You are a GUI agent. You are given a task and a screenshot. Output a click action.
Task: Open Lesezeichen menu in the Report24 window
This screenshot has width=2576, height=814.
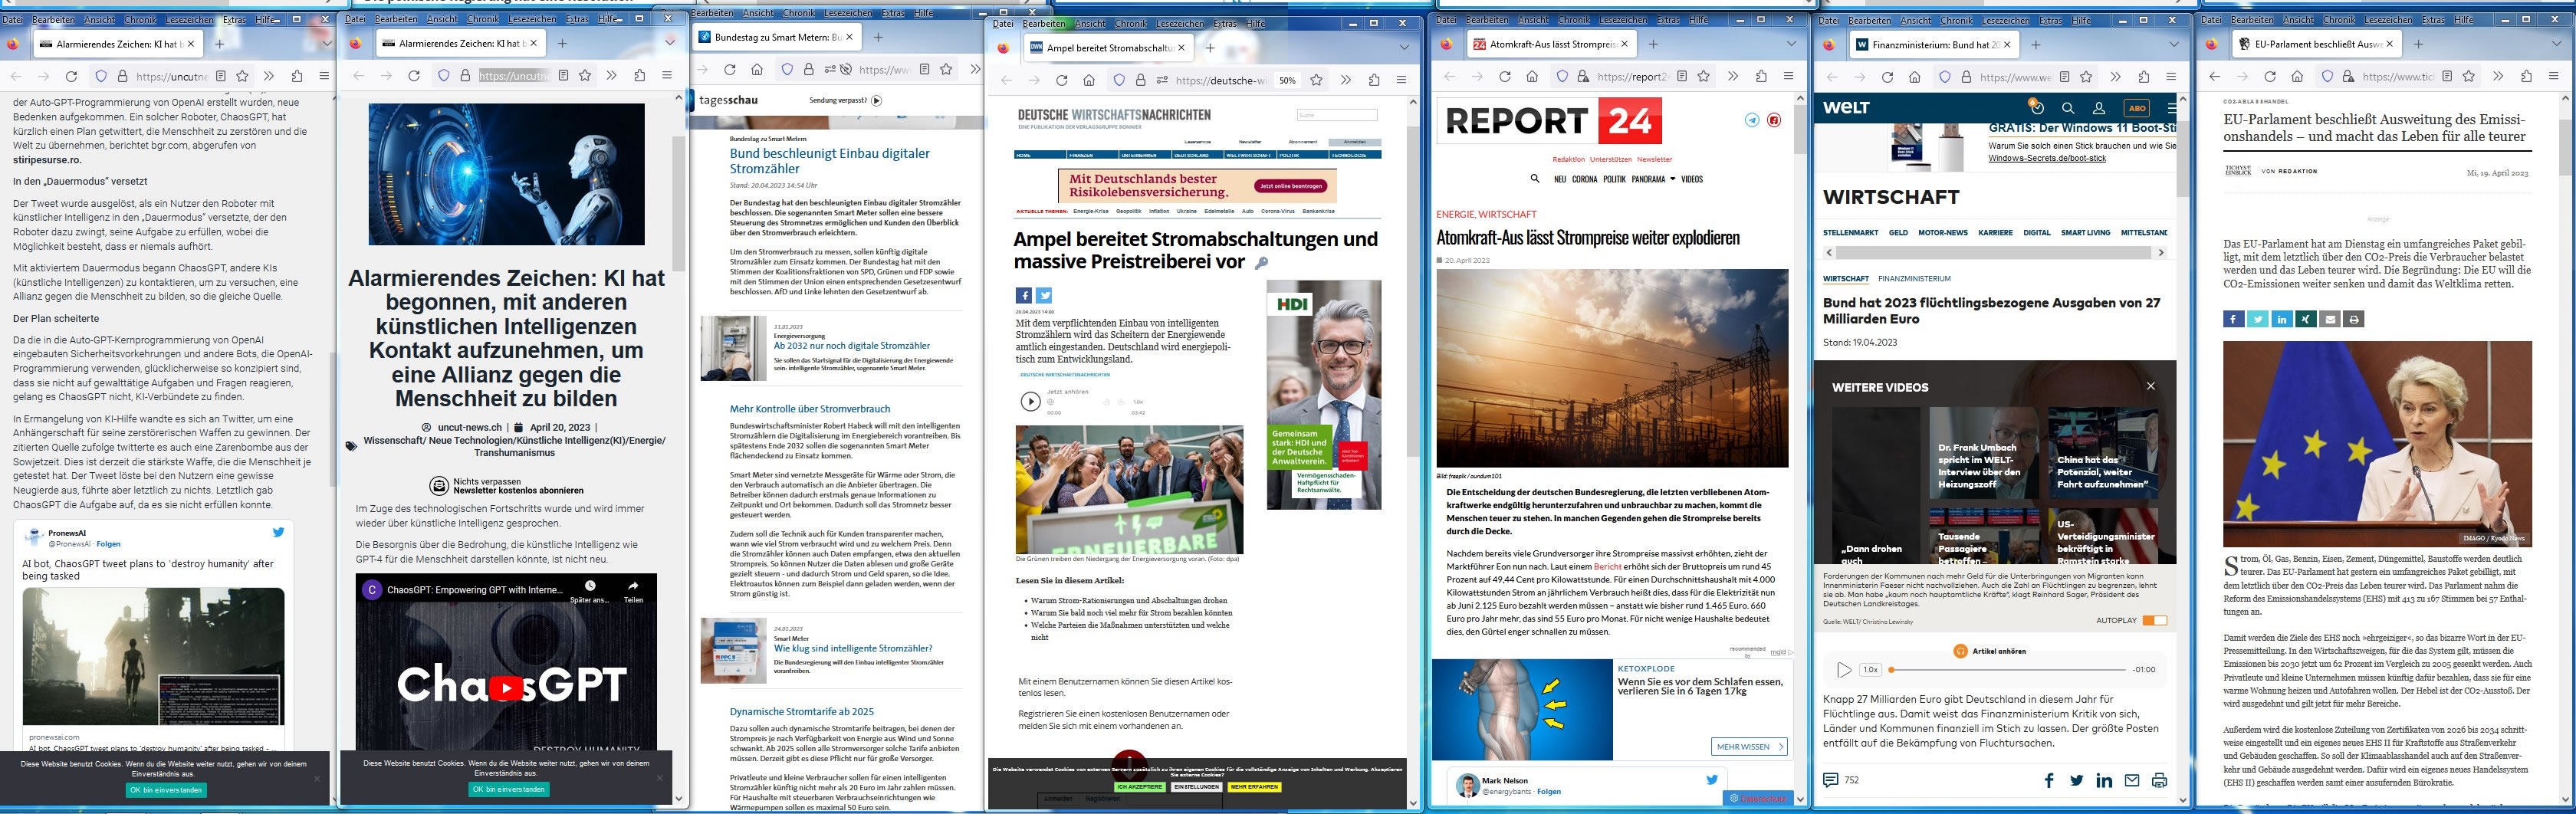1624,19
